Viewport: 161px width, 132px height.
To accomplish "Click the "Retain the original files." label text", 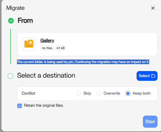I will click(44, 105).
